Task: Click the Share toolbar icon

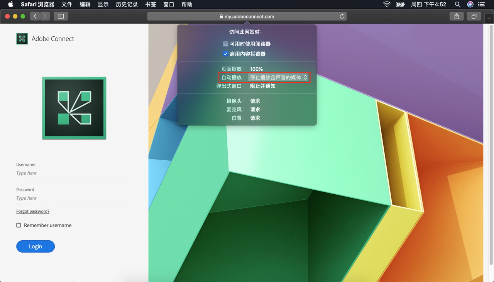Action: (x=457, y=16)
